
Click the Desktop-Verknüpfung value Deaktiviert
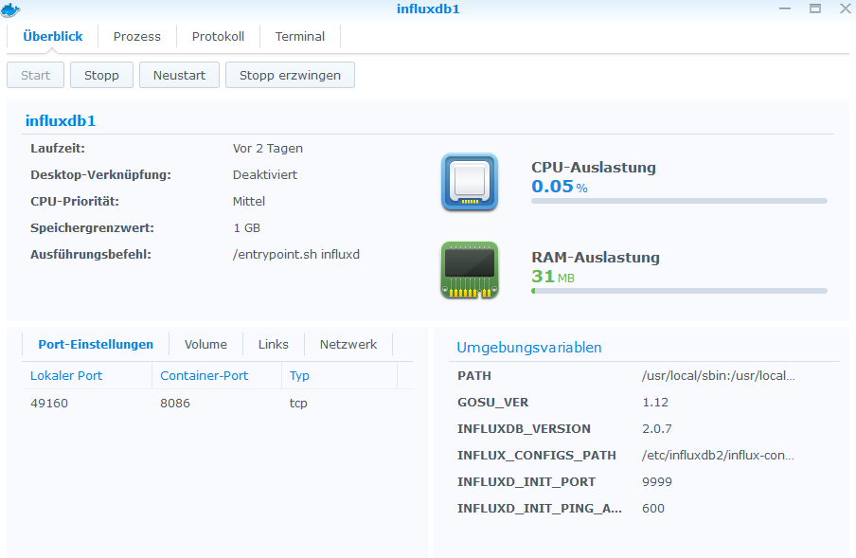265,174
